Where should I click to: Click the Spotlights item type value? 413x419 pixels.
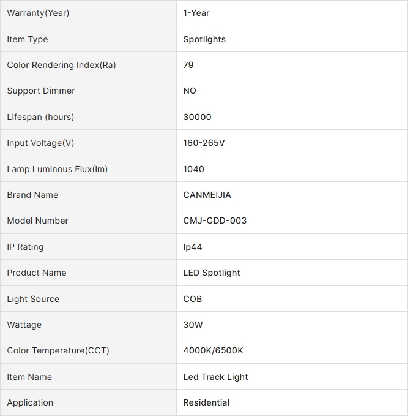[x=204, y=39]
